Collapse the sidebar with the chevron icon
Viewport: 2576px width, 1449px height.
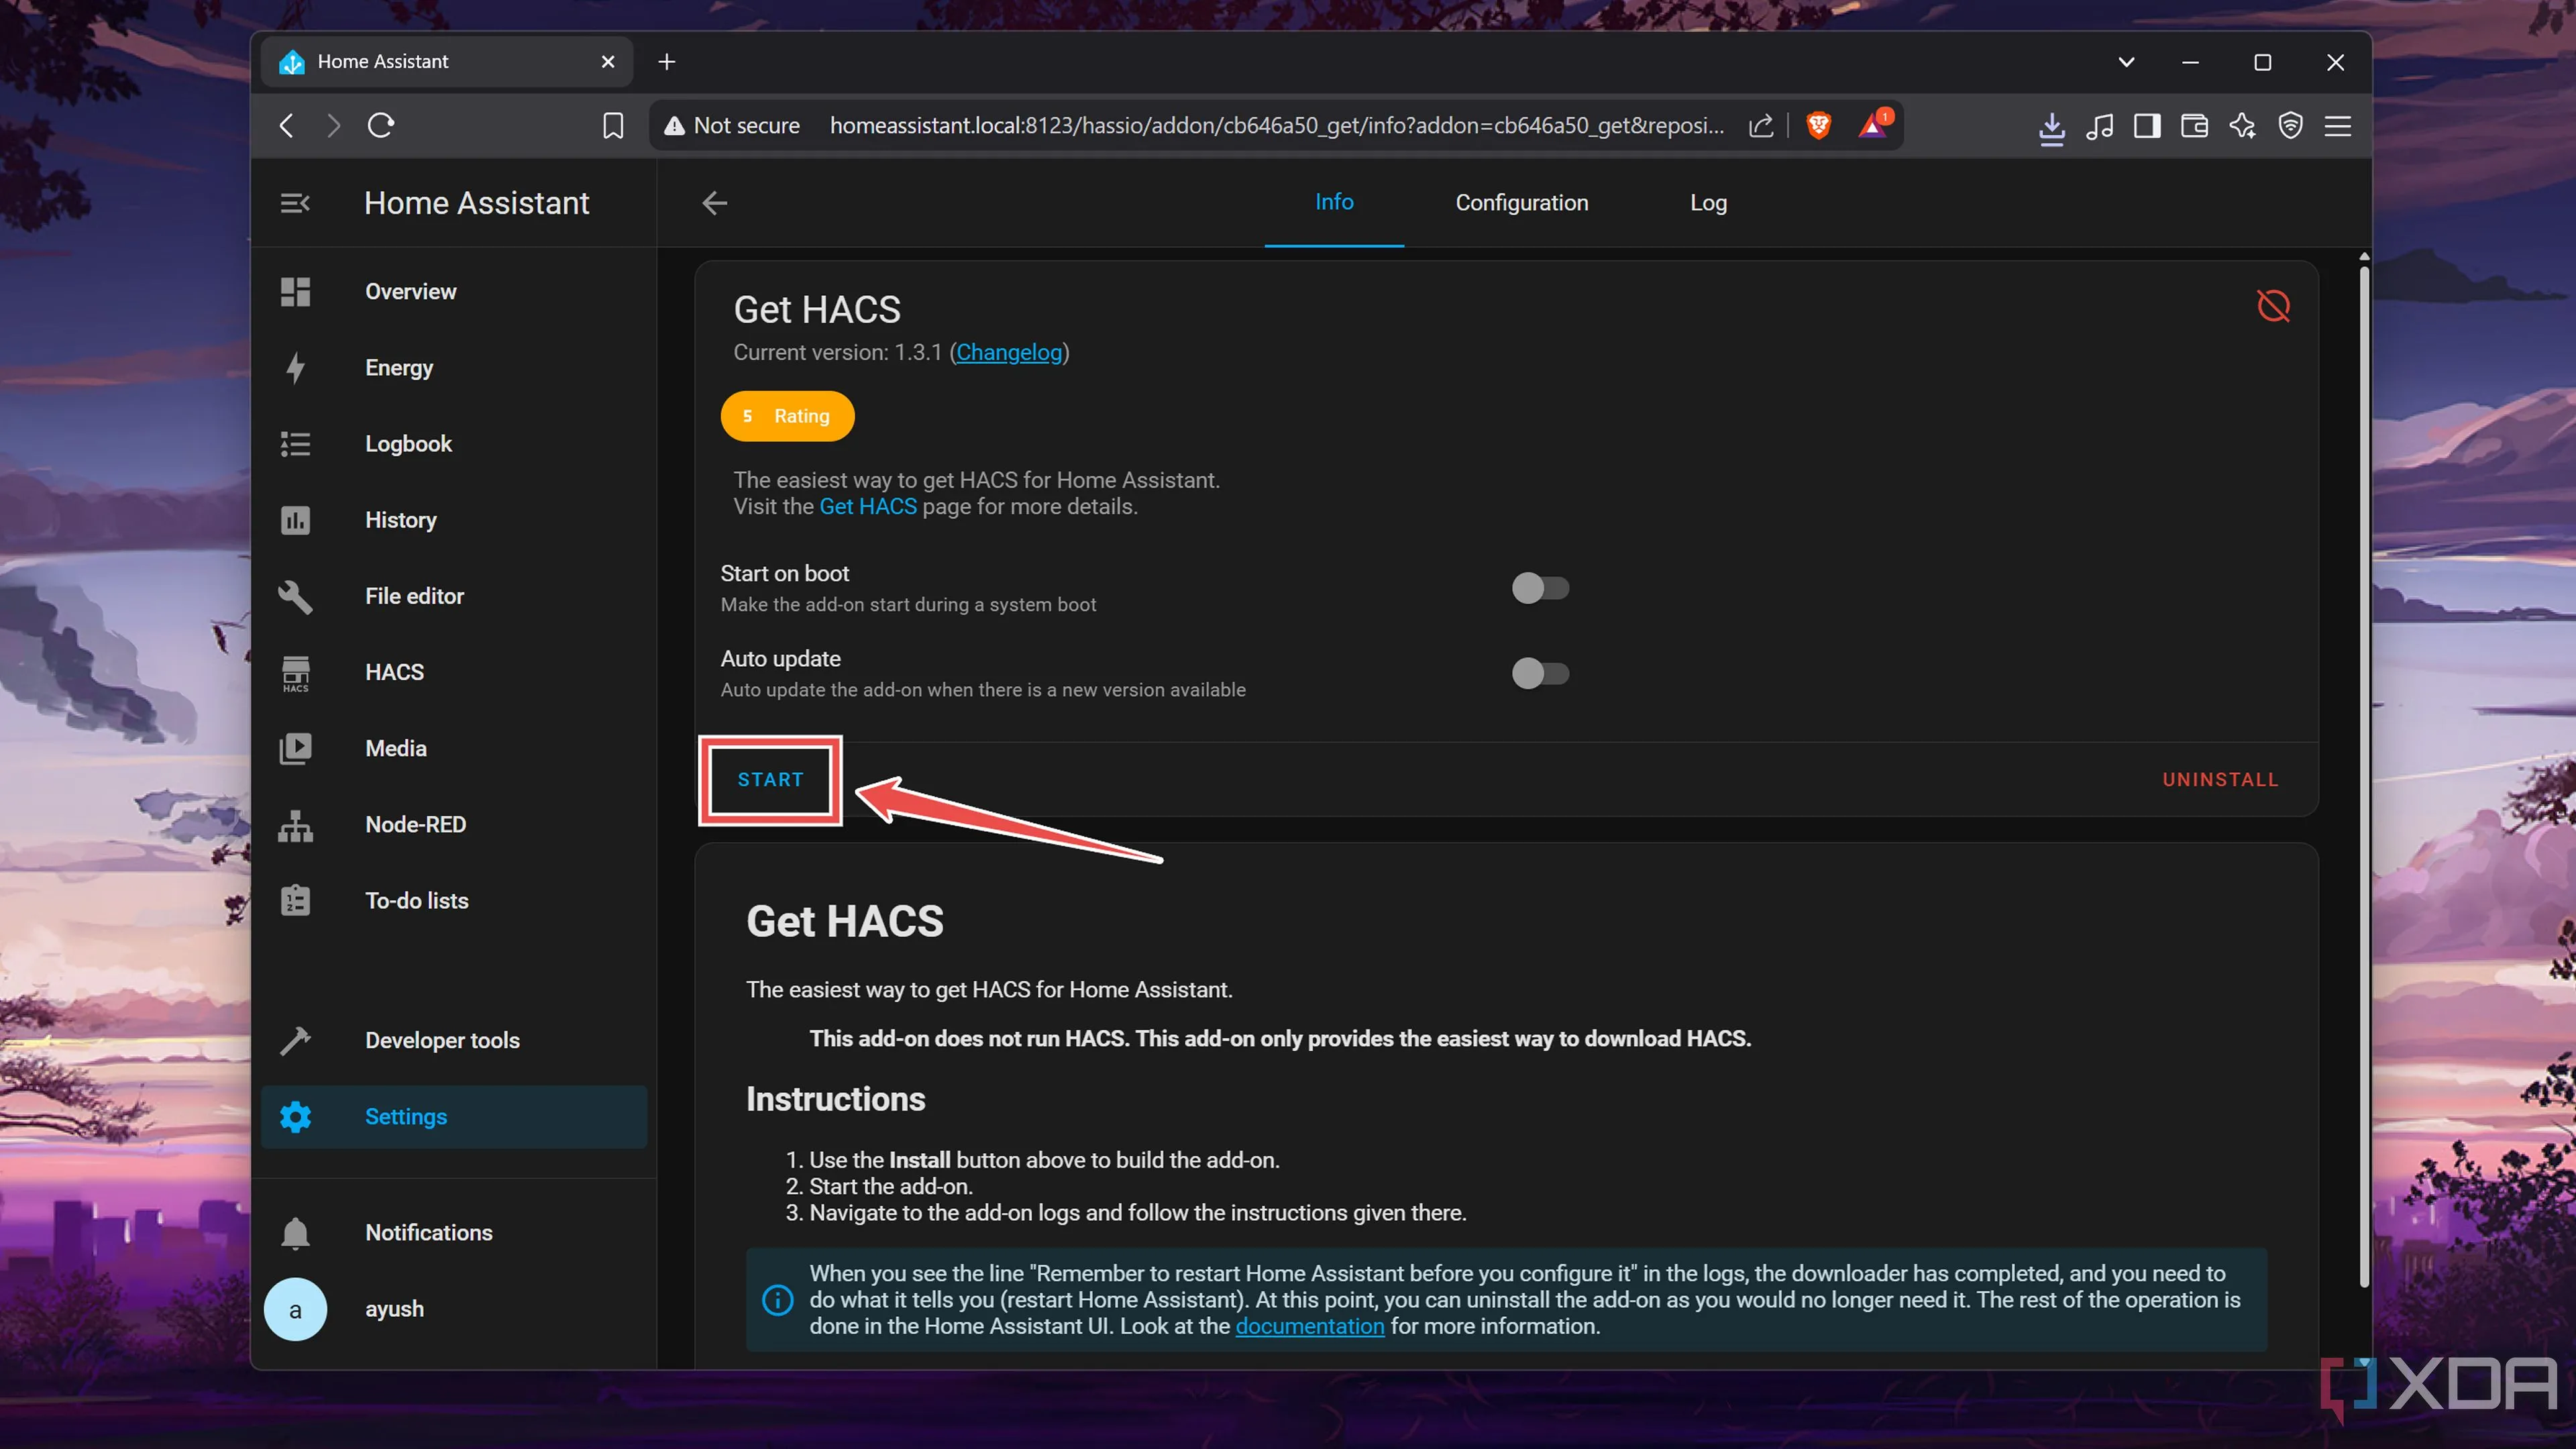pyautogui.click(x=296, y=203)
